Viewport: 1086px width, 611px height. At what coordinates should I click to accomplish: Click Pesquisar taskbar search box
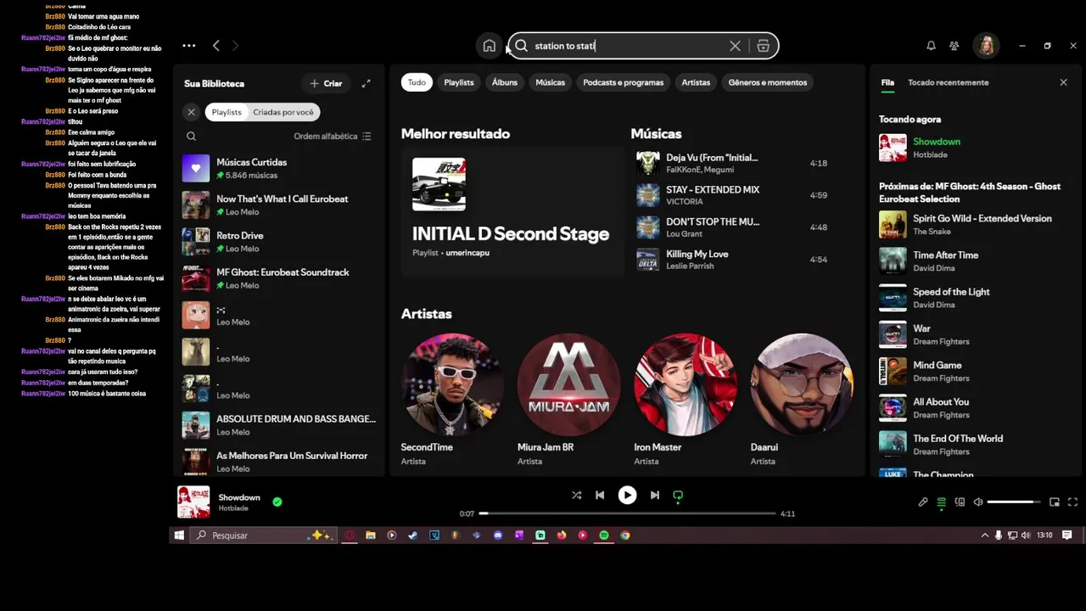pyautogui.click(x=263, y=535)
